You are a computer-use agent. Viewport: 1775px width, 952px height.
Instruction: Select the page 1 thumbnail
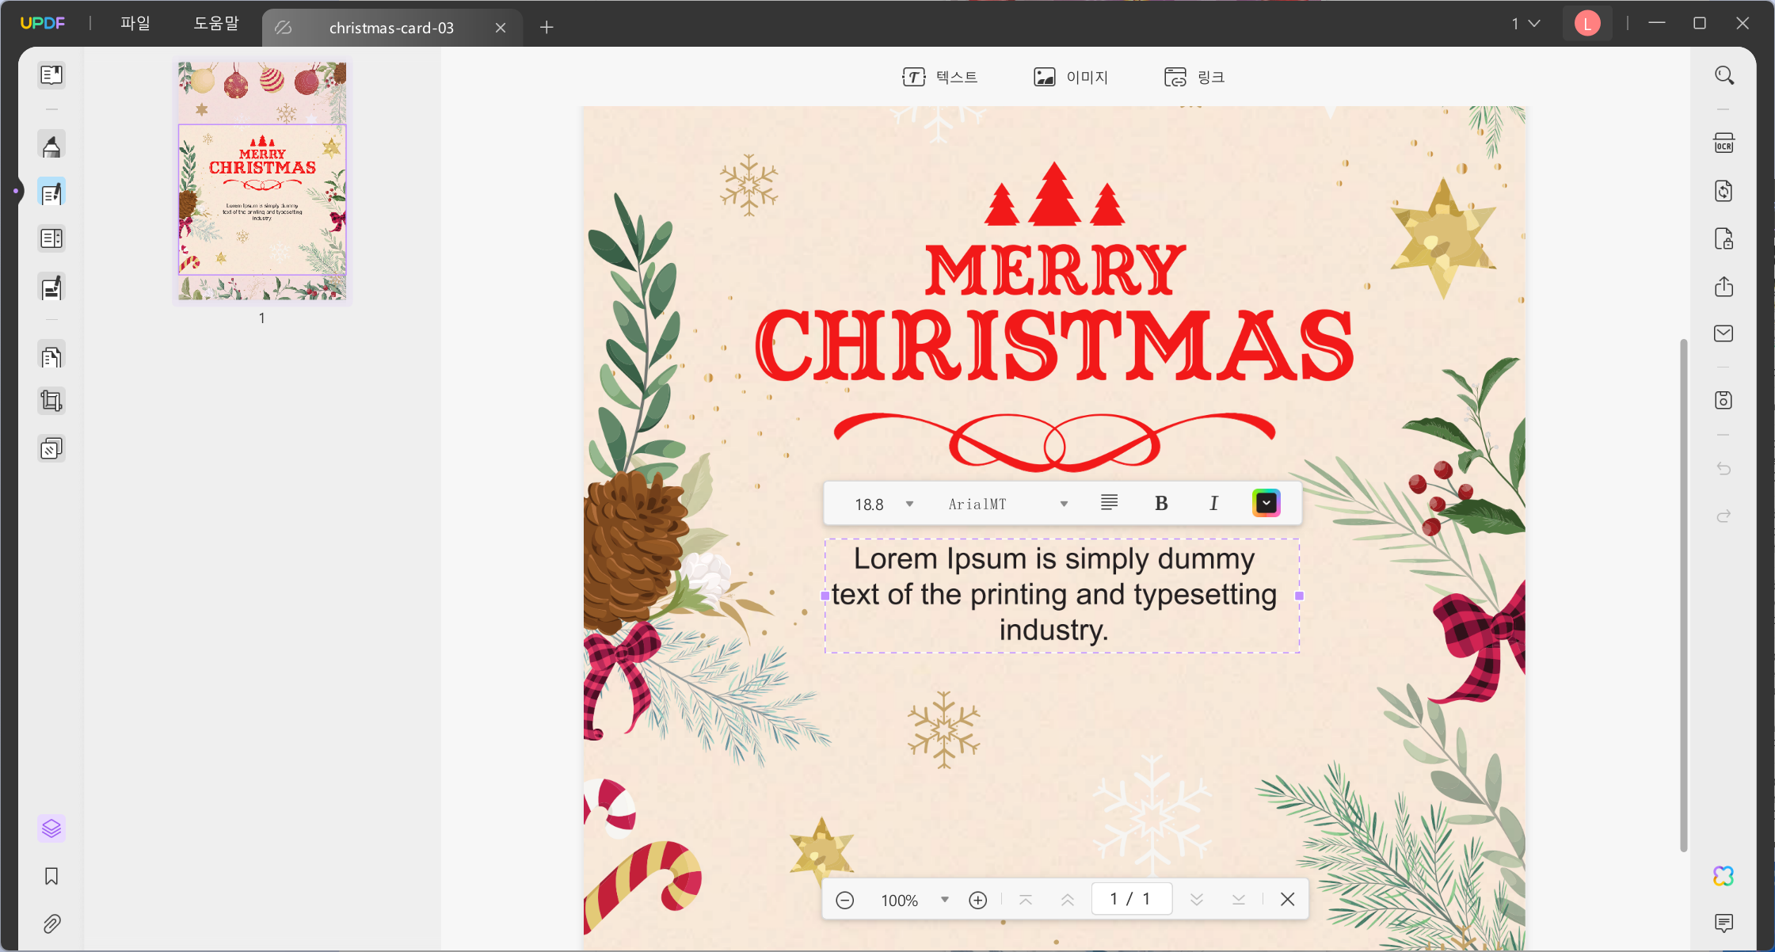(262, 181)
